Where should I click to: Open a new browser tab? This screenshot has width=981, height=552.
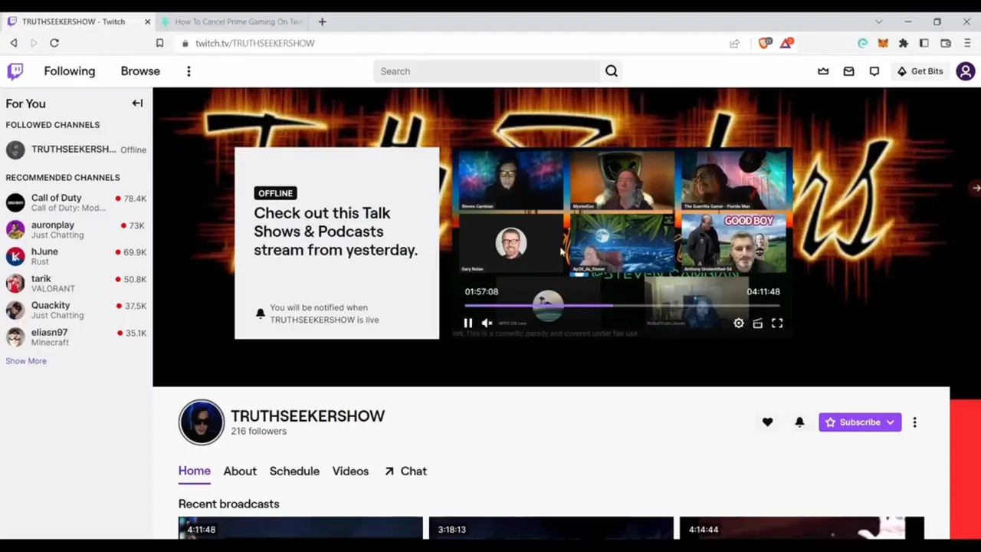click(x=322, y=21)
